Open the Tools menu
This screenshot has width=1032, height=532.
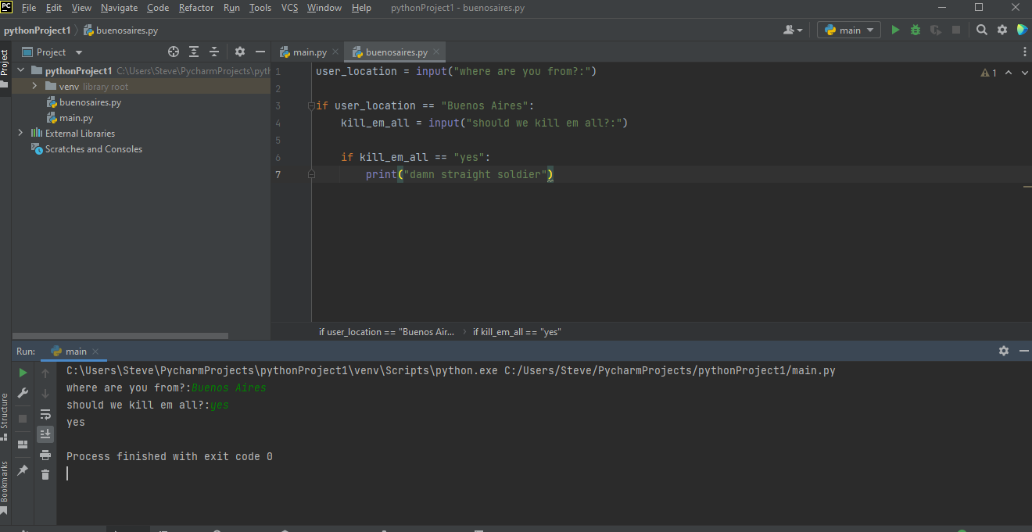click(260, 8)
